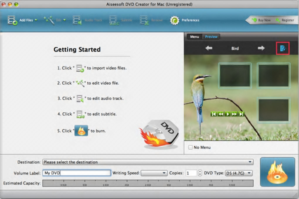299x199 pixels.
Task: Click play button on menu preview
Action: tap(227, 114)
